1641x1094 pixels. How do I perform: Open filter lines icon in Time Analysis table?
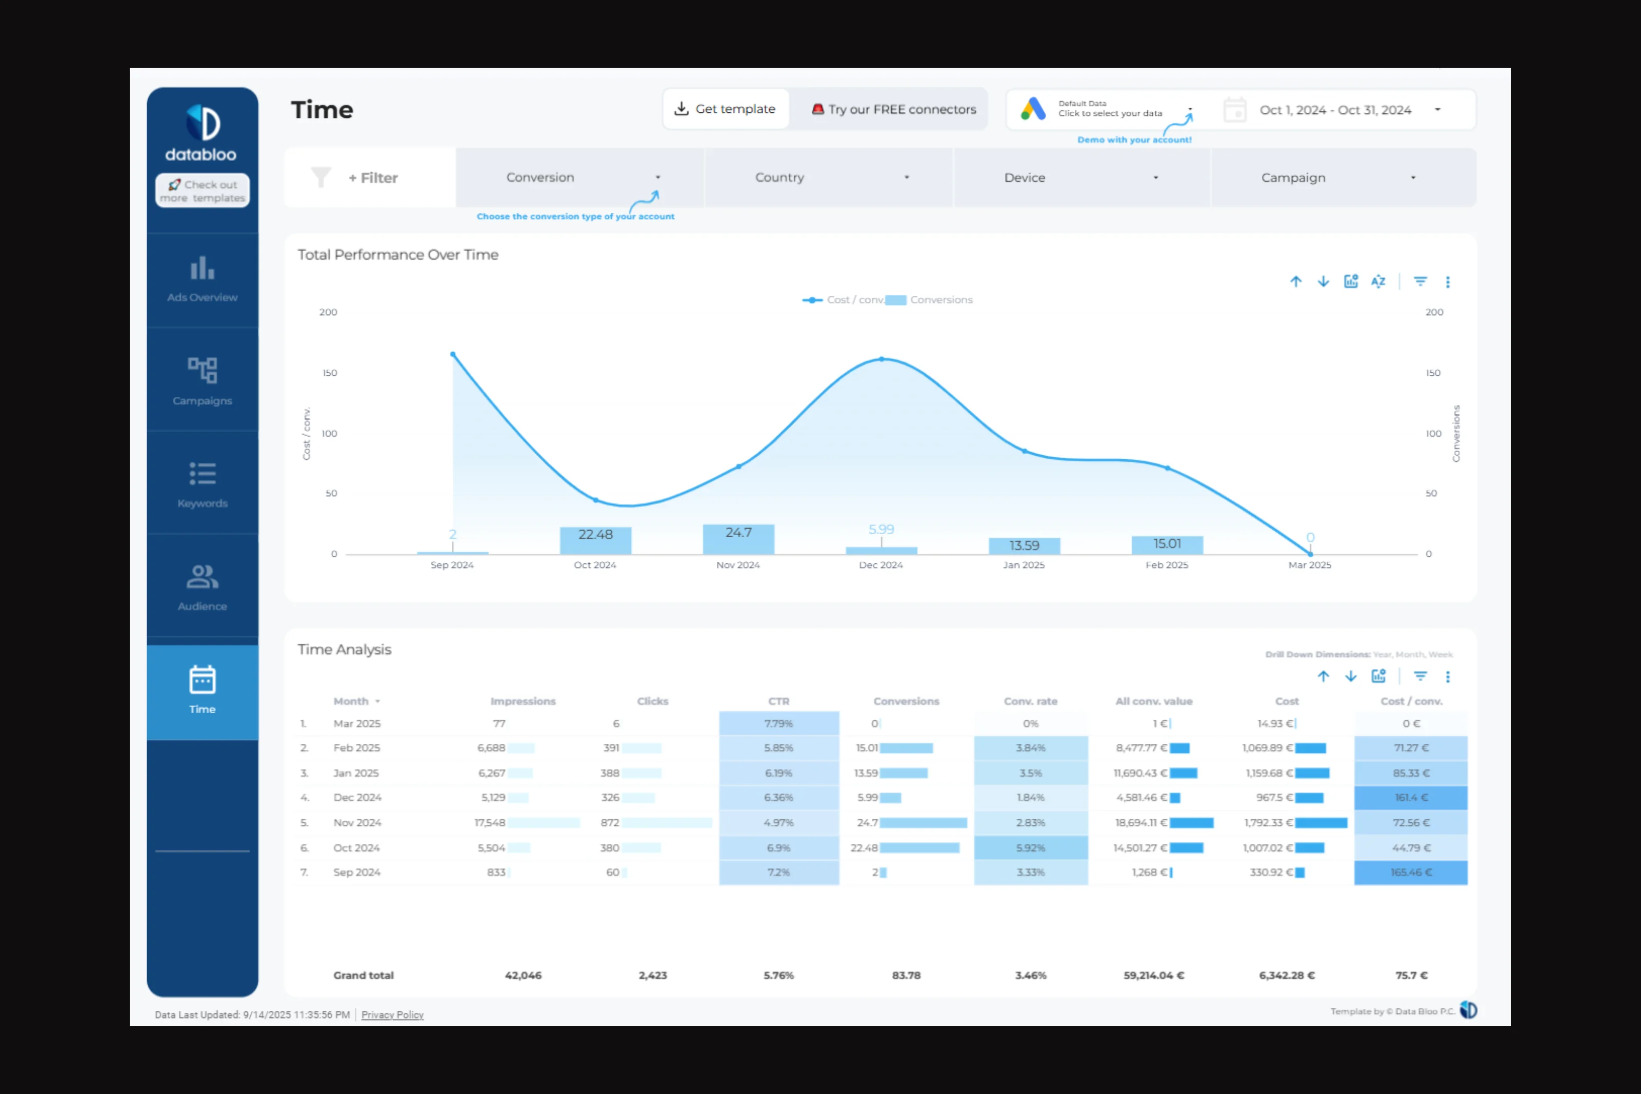coord(1420,676)
